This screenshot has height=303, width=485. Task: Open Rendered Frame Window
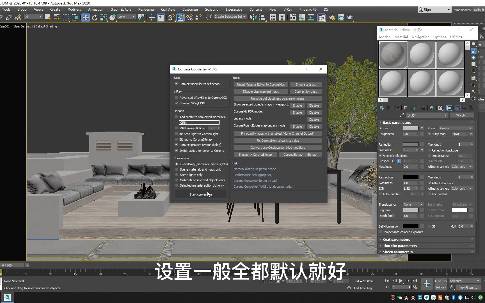tap(341, 18)
